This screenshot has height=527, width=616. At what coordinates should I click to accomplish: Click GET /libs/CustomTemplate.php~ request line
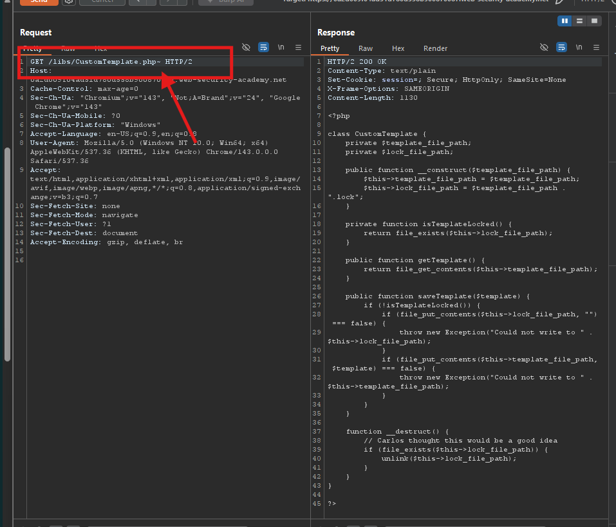coord(111,62)
